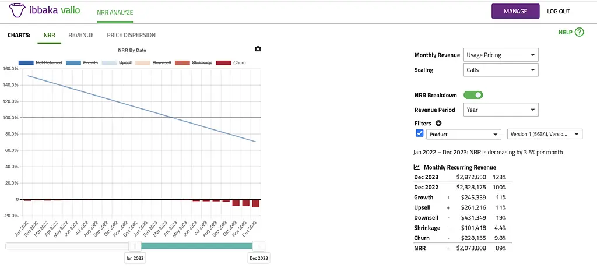Viewport: 597px width, 268px height.
Task: Add a filter with plus icon
Action: tap(438, 124)
